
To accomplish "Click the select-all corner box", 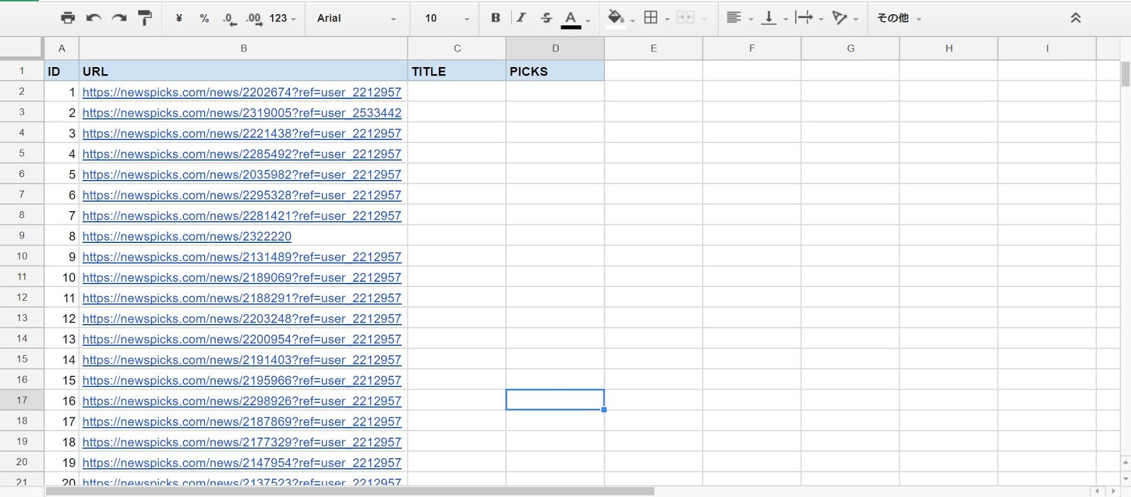I will [21, 48].
